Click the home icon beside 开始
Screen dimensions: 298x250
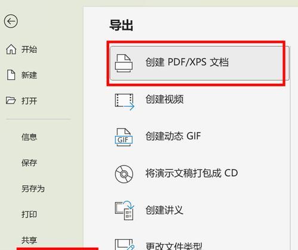pos(11,49)
